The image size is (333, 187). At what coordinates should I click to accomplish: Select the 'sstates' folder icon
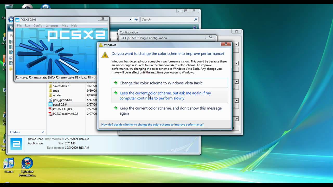coord(50,95)
